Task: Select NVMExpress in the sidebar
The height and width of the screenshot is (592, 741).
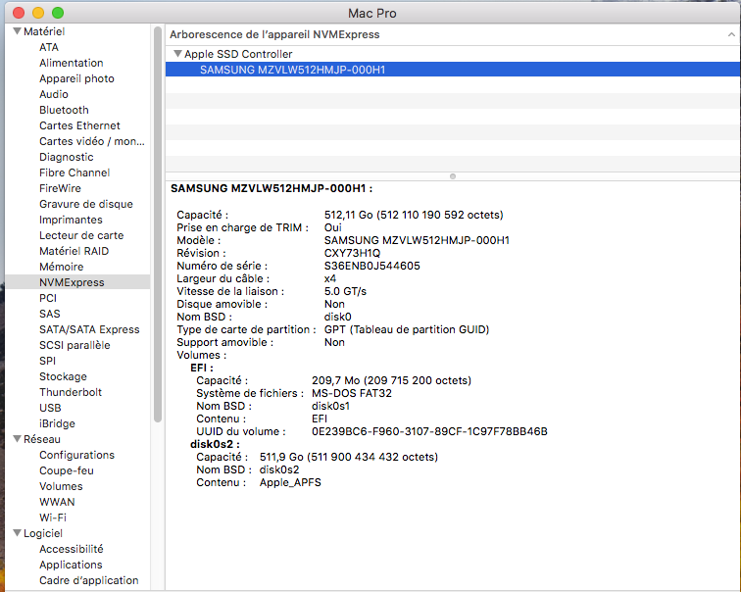Action: [71, 282]
